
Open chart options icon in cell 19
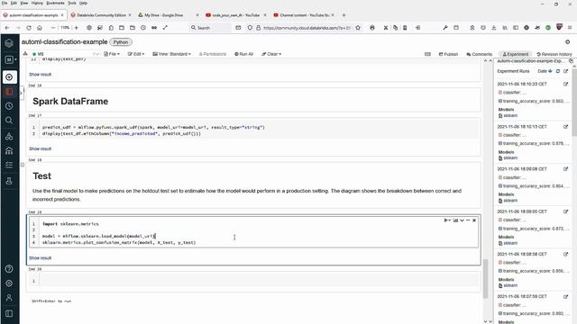(x=455, y=220)
